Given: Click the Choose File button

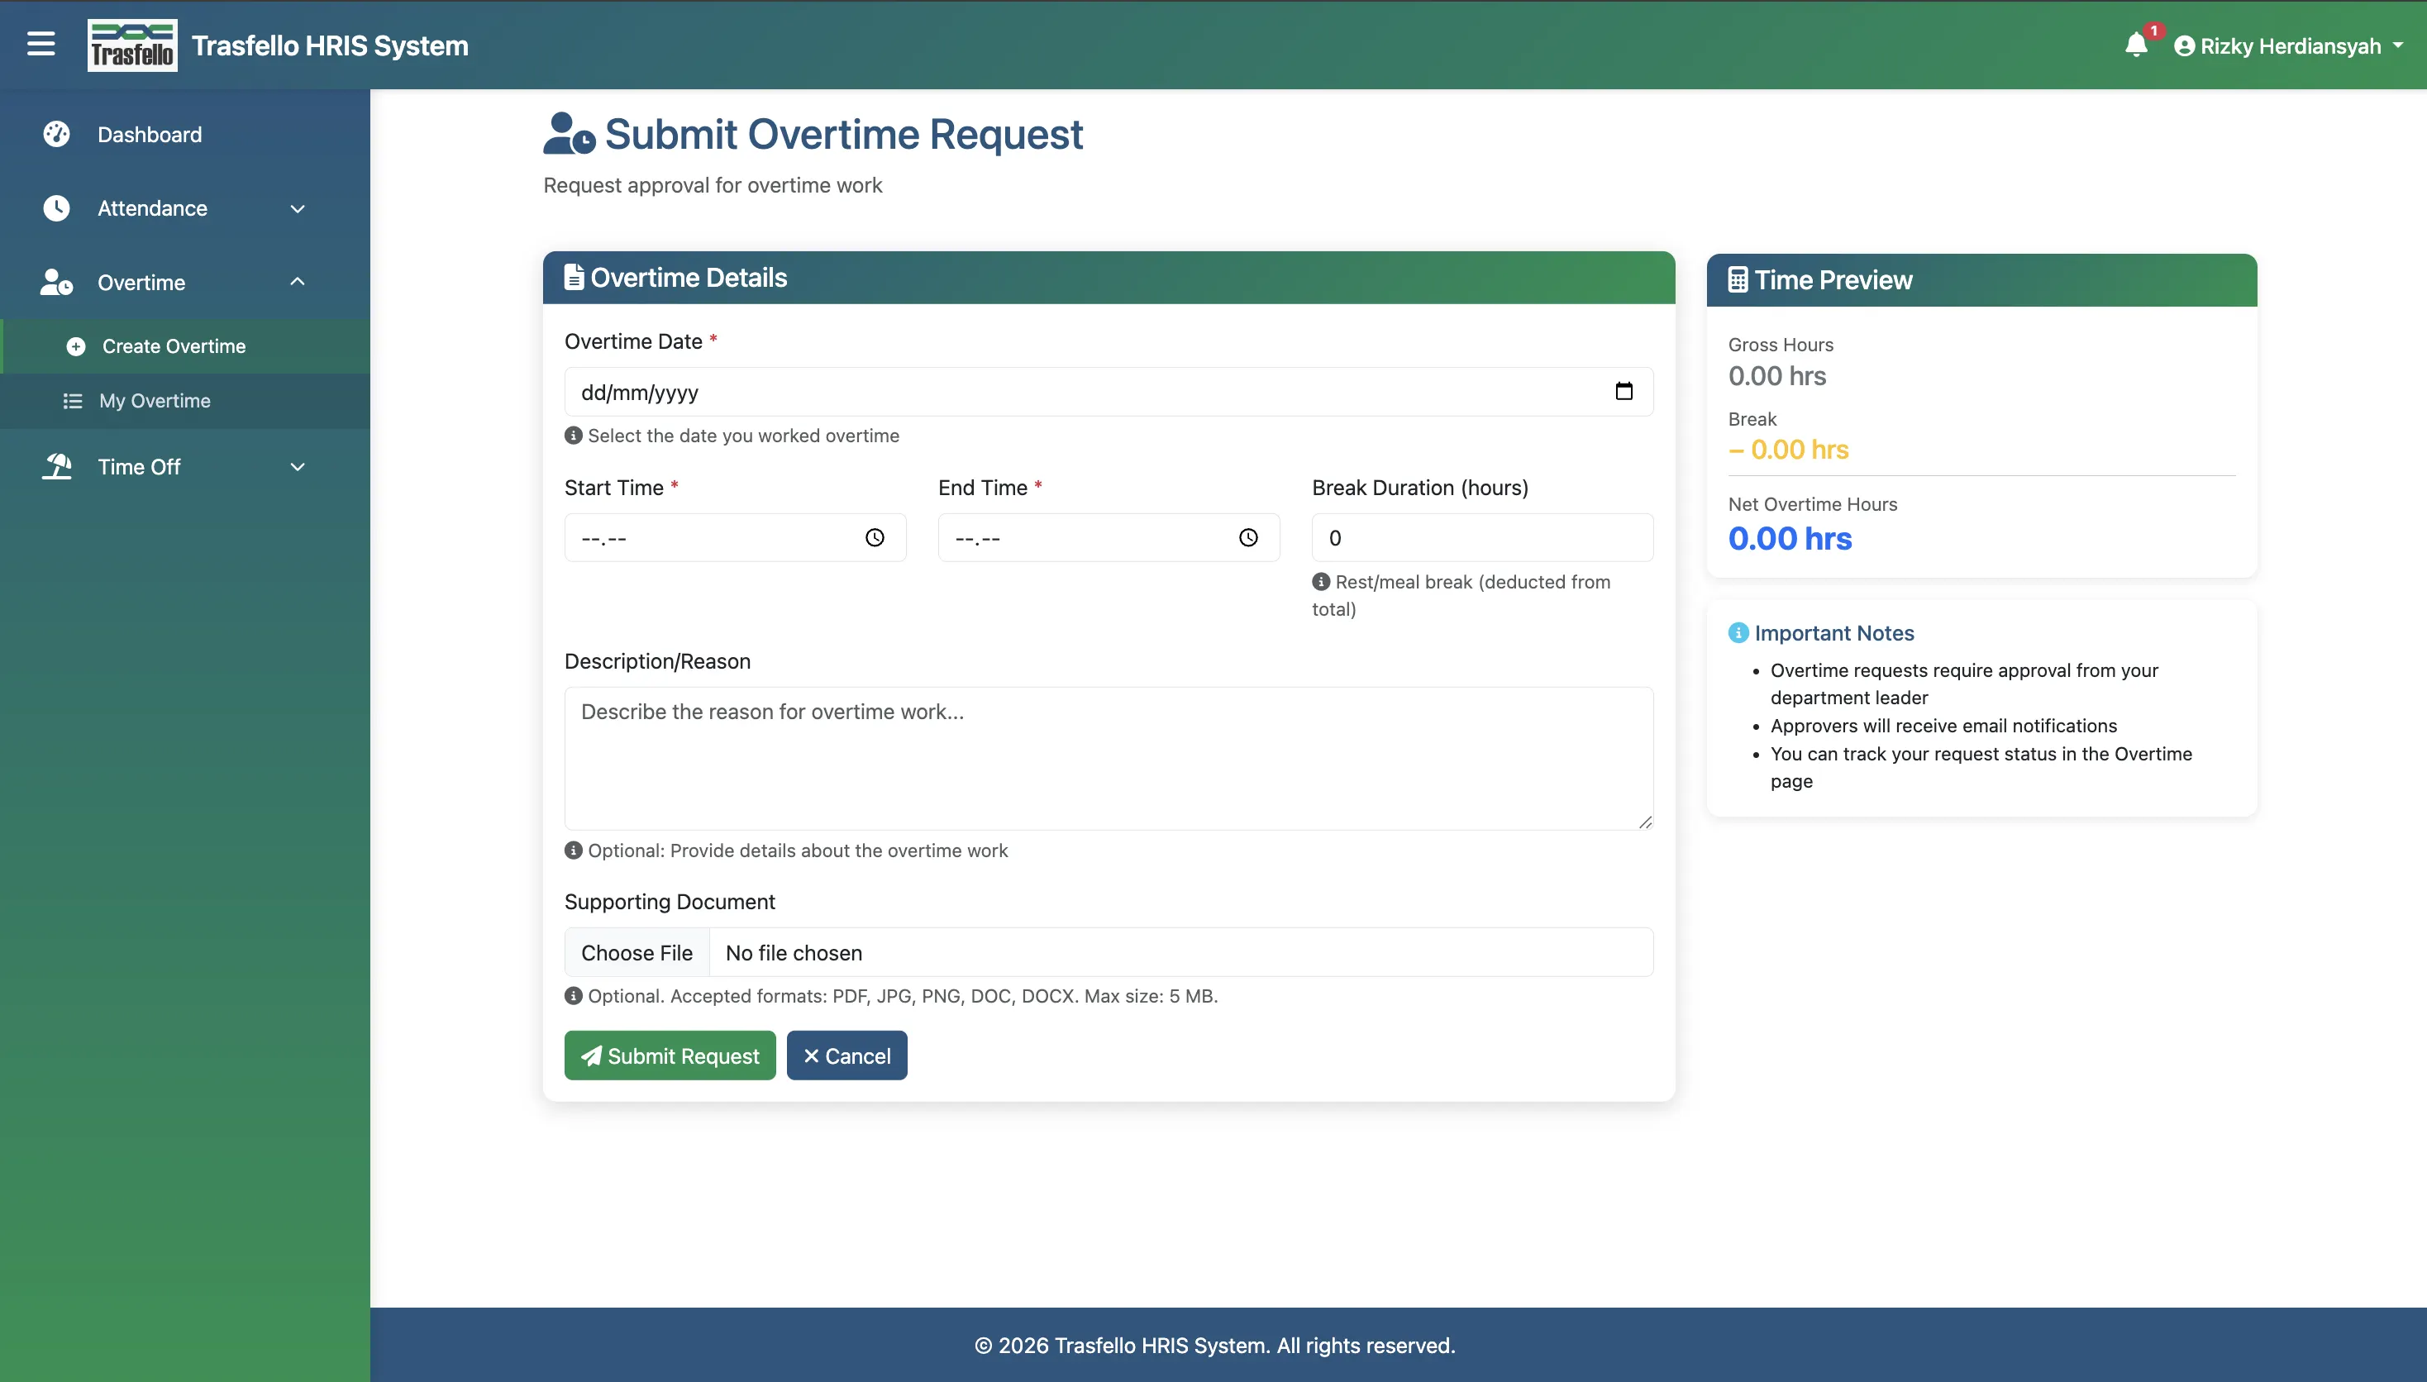Looking at the screenshot, I should click(x=637, y=952).
